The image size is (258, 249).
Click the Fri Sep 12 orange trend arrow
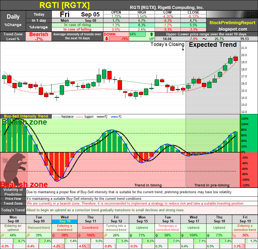[x=105, y=235]
